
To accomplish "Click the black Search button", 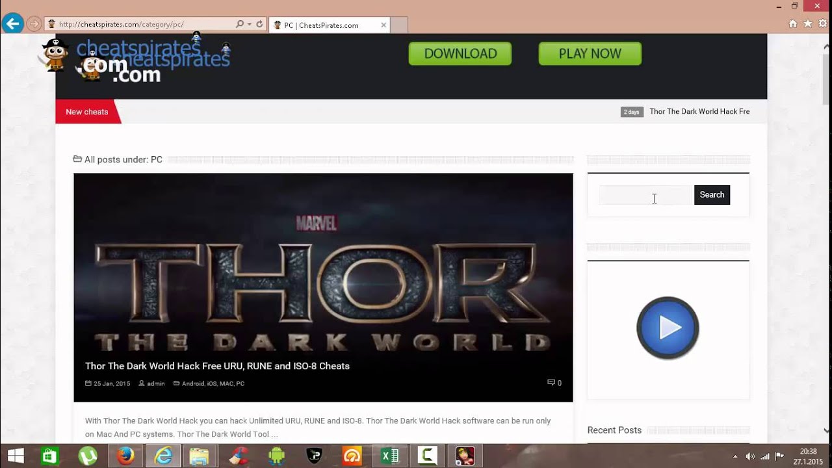I will (x=712, y=195).
